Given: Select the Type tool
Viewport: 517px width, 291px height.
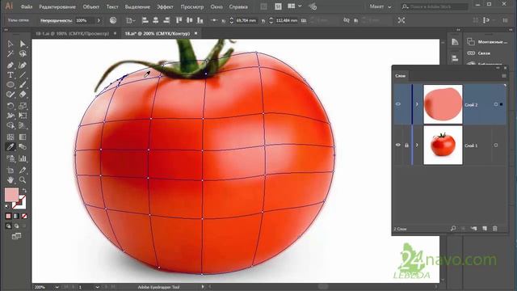Looking at the screenshot, I should [11, 75].
